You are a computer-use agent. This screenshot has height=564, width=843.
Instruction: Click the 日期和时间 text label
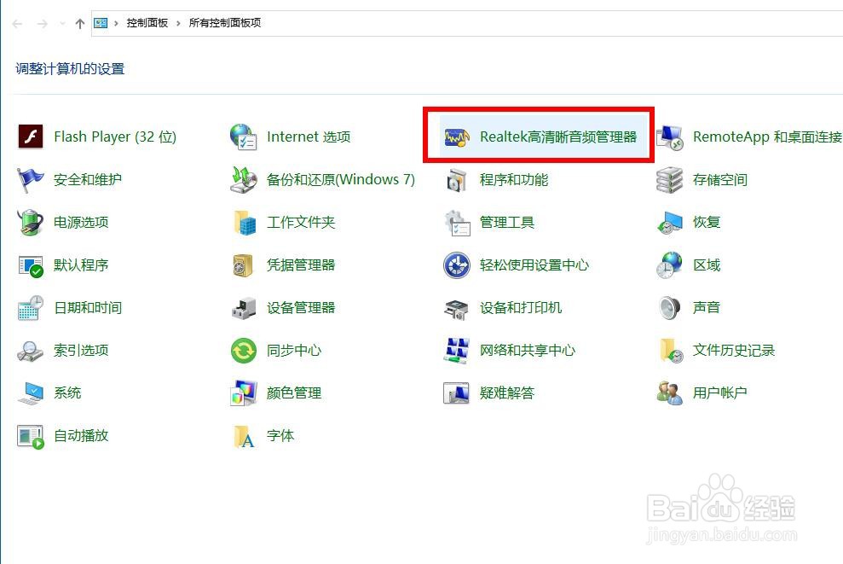(x=88, y=308)
